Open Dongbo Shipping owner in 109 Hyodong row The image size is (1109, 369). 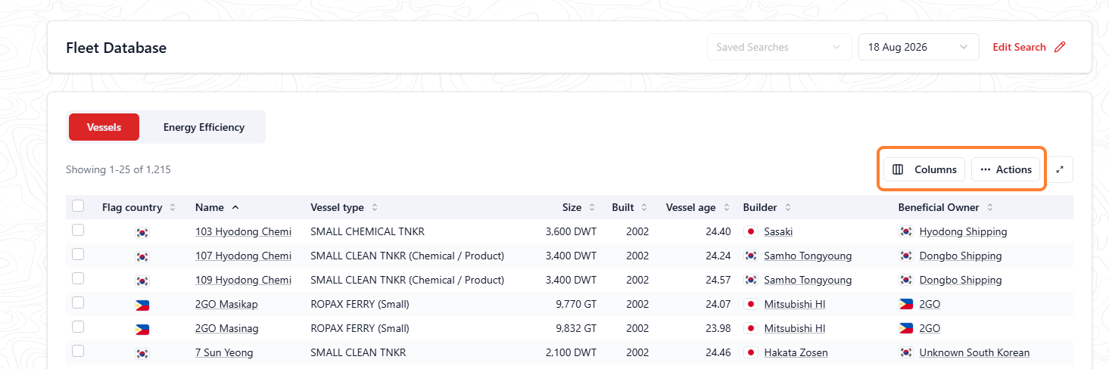pyautogui.click(x=961, y=280)
